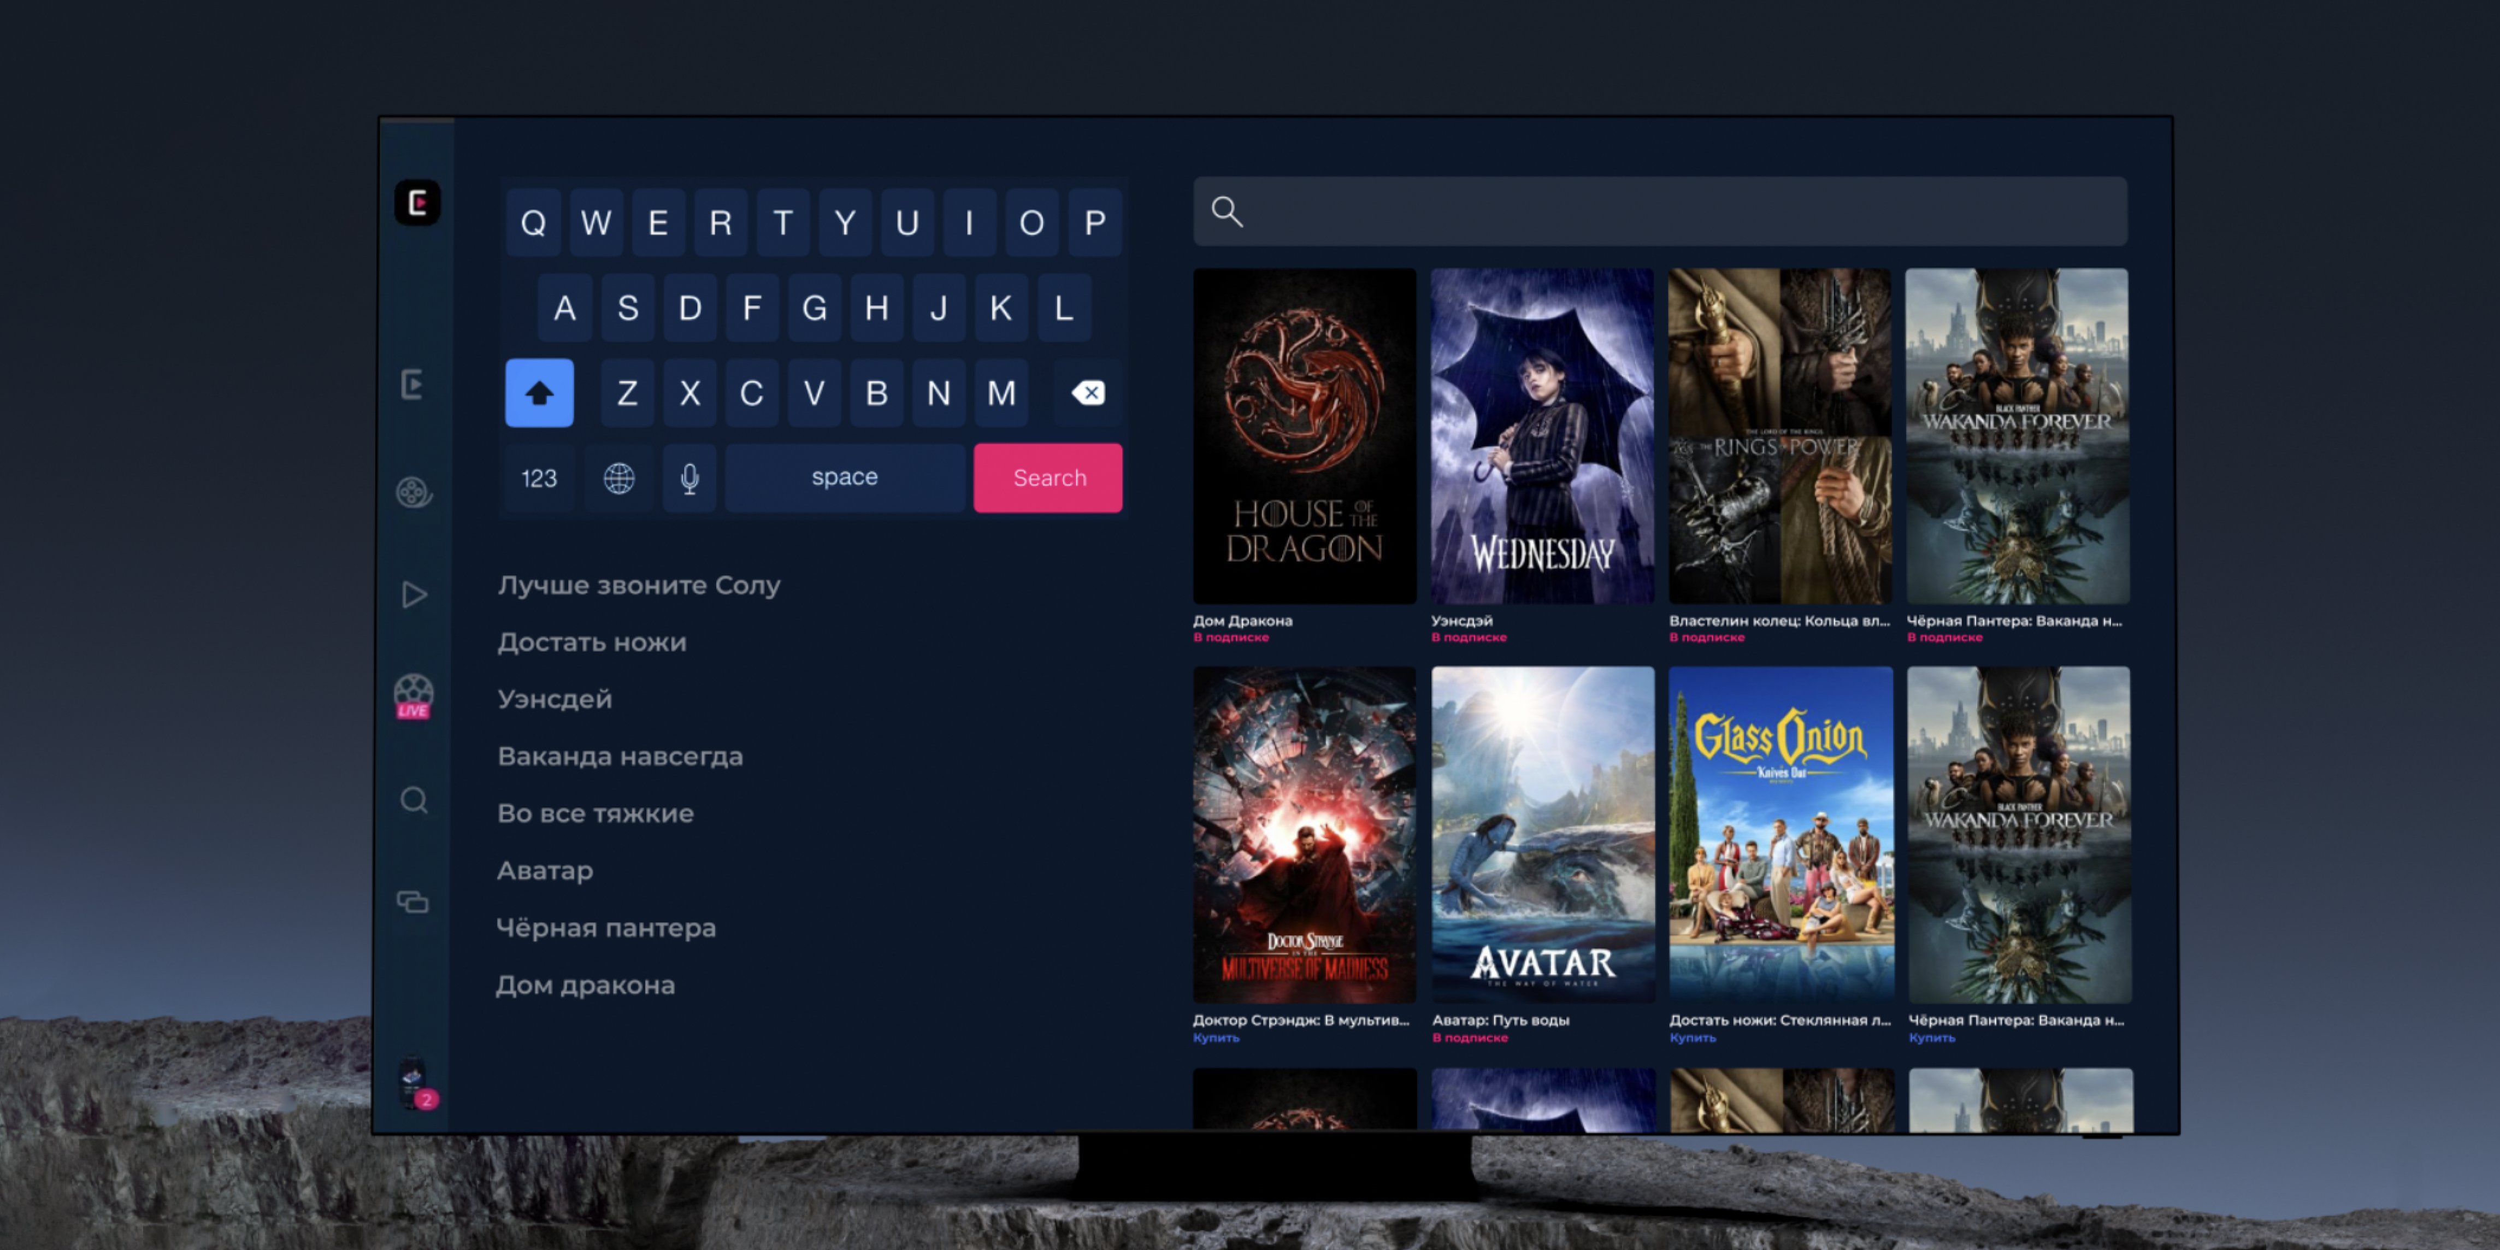This screenshot has height=1250, width=2500.
Task: Click the app logo in the sidebar
Action: [417, 203]
